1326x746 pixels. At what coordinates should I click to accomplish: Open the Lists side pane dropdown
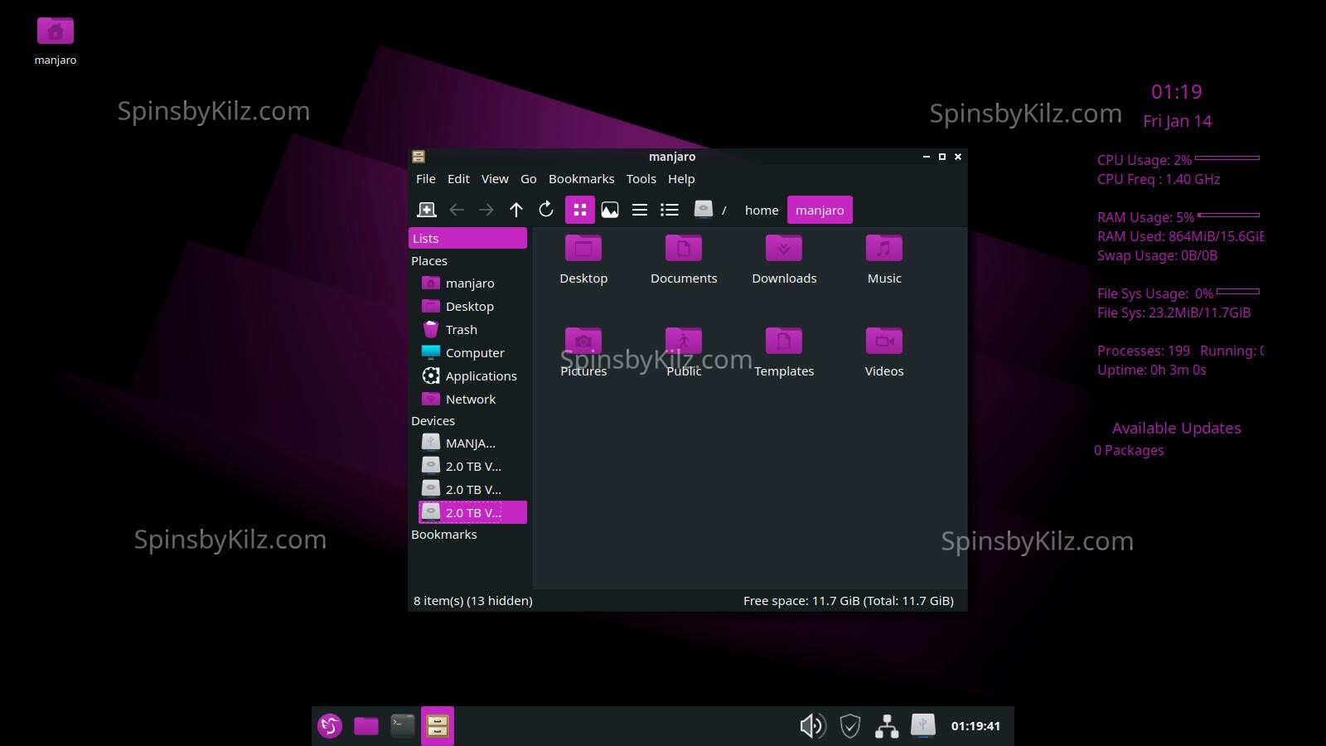click(x=467, y=238)
